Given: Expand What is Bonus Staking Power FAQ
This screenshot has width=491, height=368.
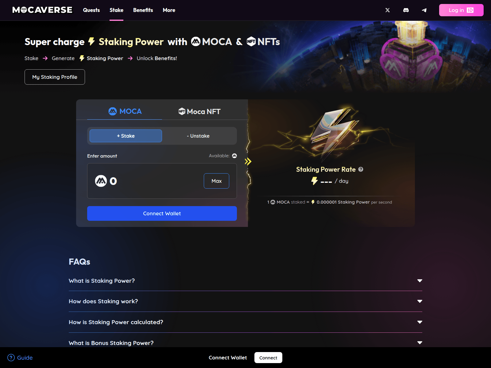Looking at the screenshot, I should pos(245,343).
